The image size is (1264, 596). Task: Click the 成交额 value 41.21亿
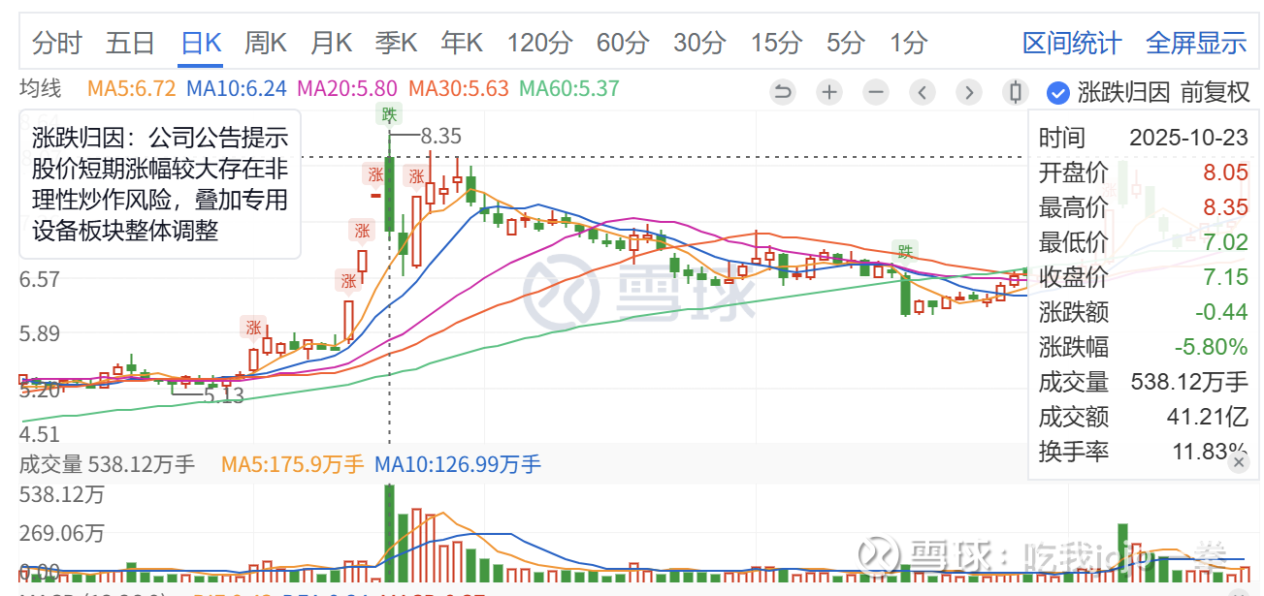[x=1208, y=417]
